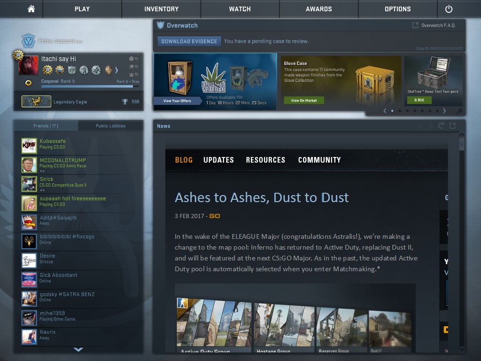Select friend Desire avatar
This screenshot has height=361, width=481.
point(29,260)
